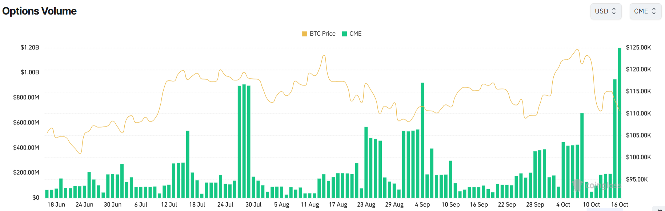665x211 pixels.
Task: Click the Options Volume chart title
Action: (x=40, y=11)
